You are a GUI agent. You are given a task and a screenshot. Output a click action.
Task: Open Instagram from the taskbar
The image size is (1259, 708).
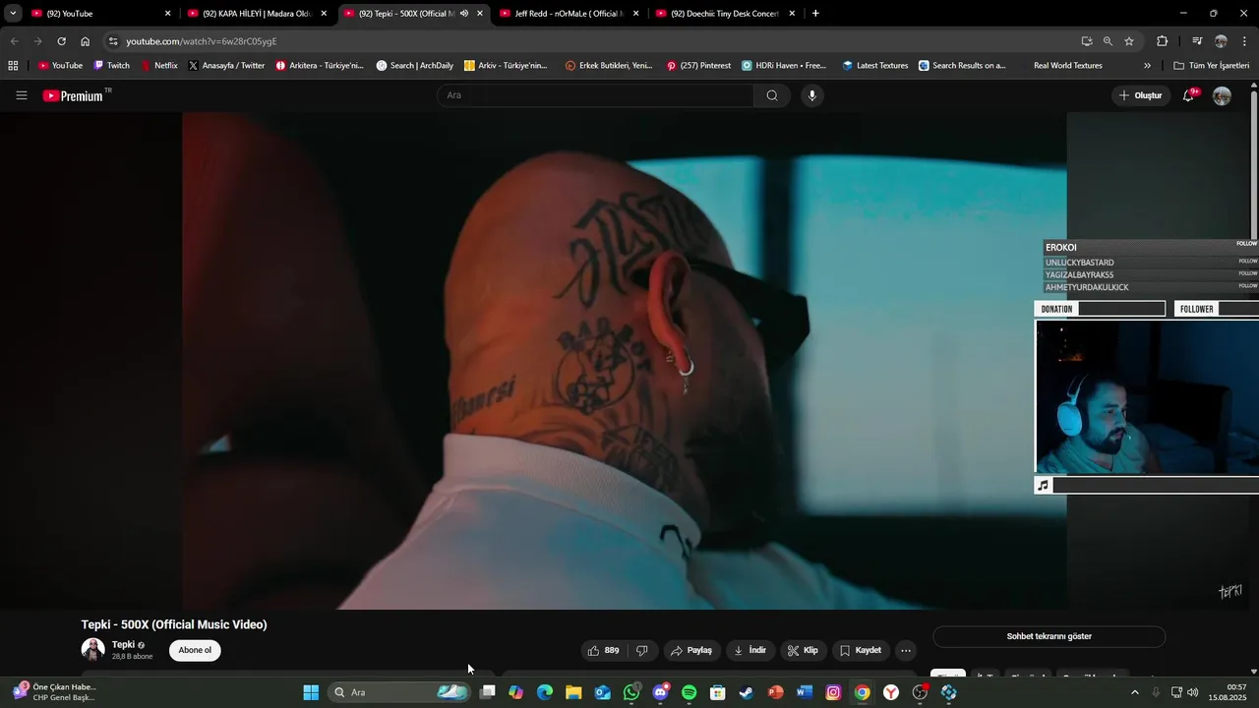click(833, 692)
